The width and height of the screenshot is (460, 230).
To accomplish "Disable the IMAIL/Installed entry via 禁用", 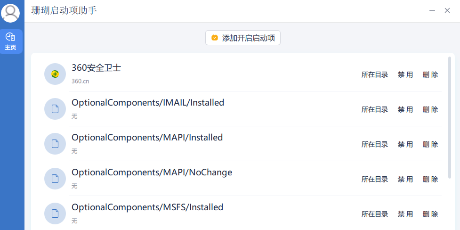I will (x=405, y=109).
